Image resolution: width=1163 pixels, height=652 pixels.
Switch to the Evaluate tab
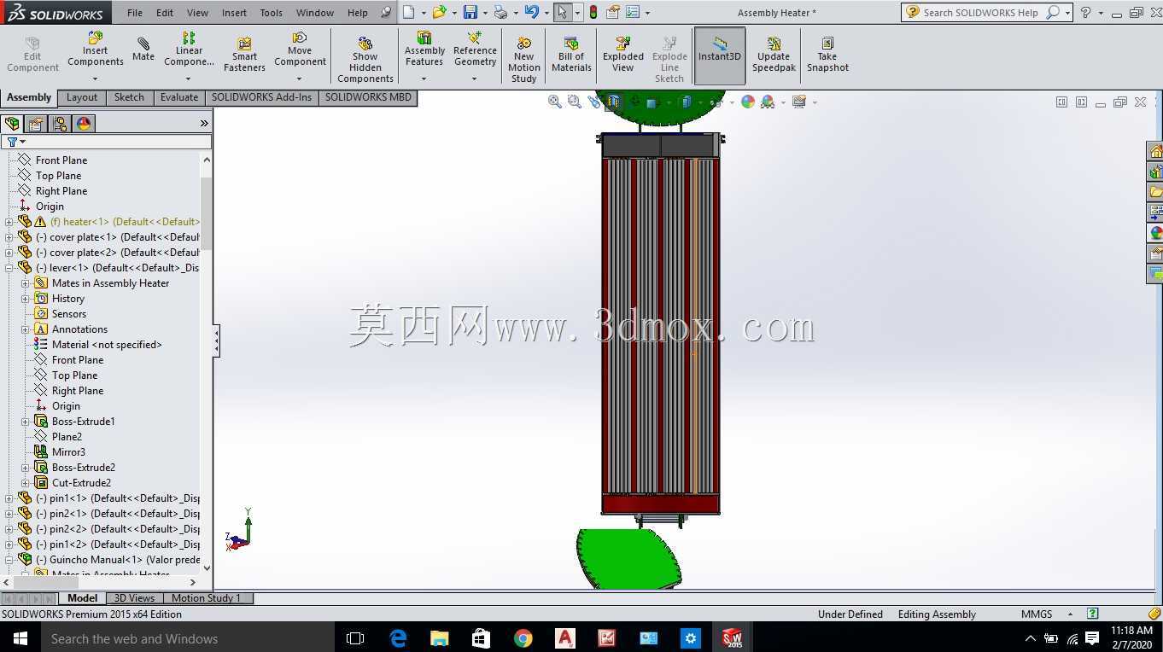(x=179, y=97)
